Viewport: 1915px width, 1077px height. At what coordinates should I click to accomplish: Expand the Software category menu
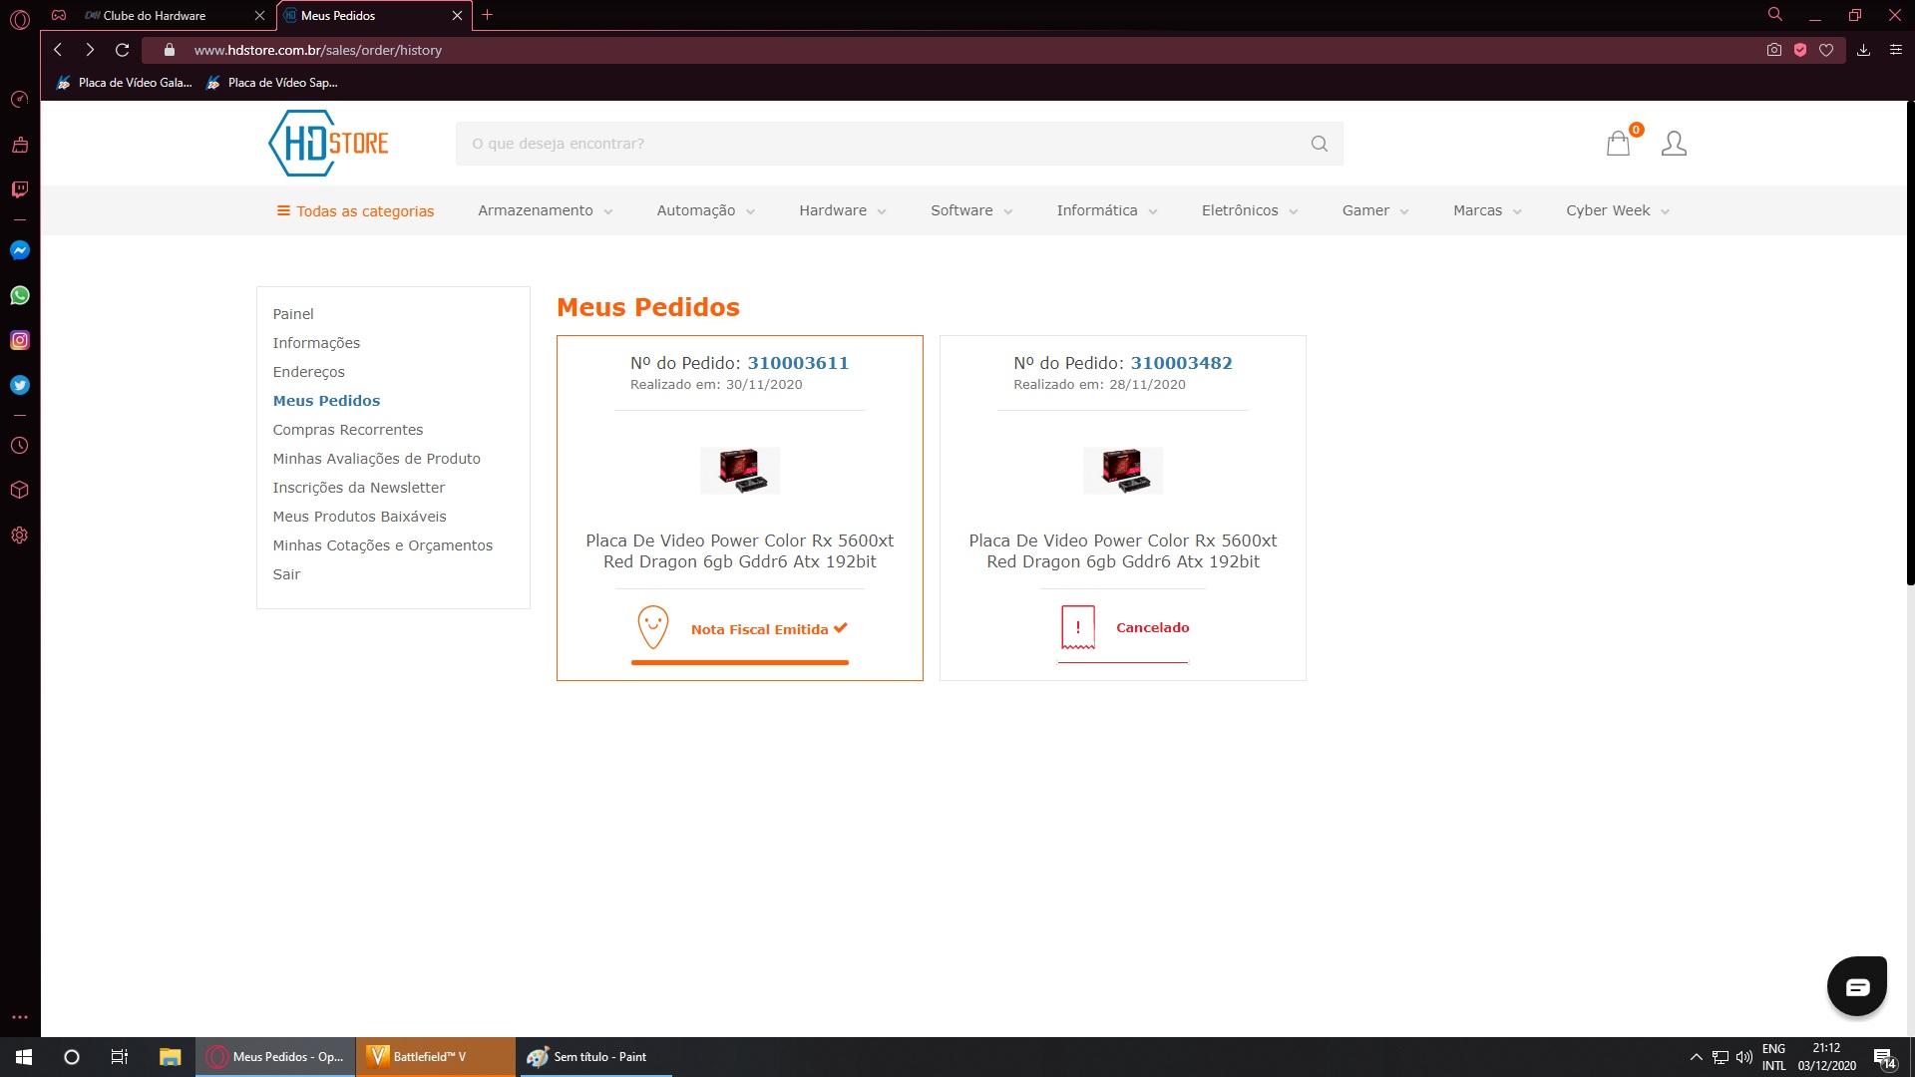[971, 210]
